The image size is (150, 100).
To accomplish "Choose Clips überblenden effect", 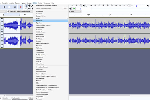I will [x=50, y=71].
